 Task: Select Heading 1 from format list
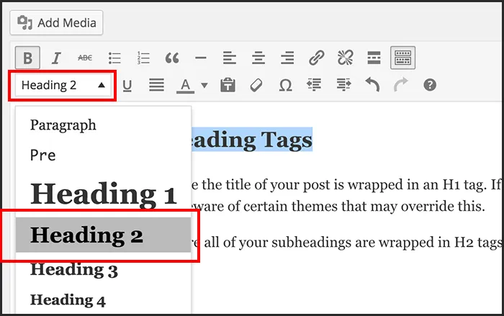103,194
